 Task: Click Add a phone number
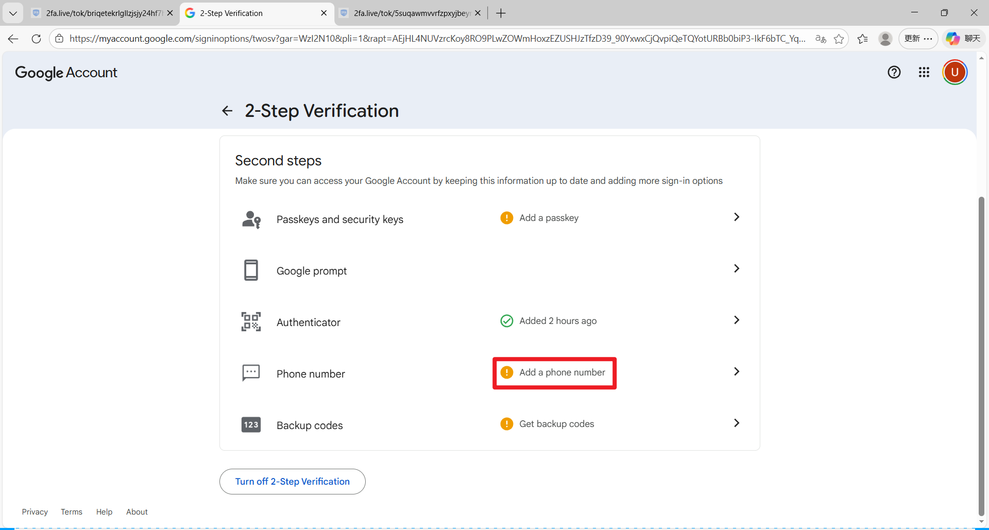point(561,372)
